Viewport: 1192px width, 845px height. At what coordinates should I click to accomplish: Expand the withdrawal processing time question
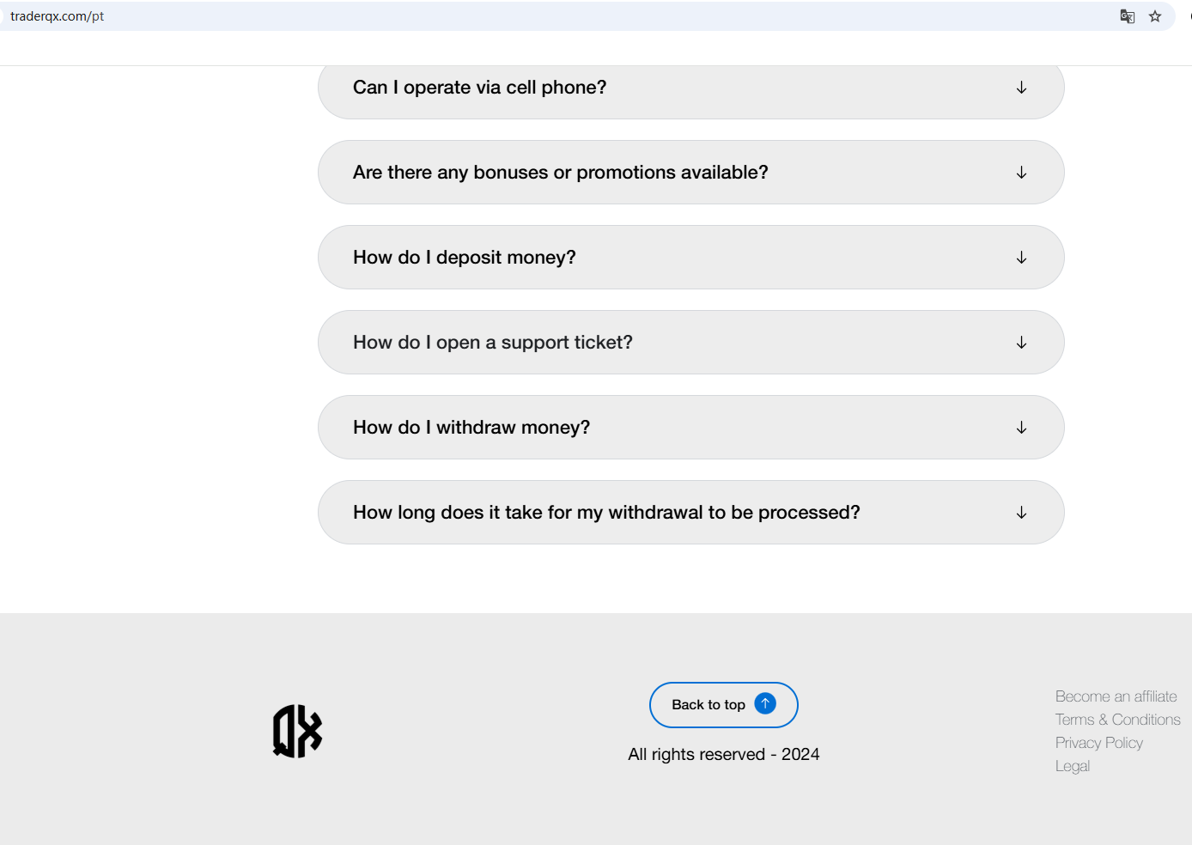(x=606, y=513)
